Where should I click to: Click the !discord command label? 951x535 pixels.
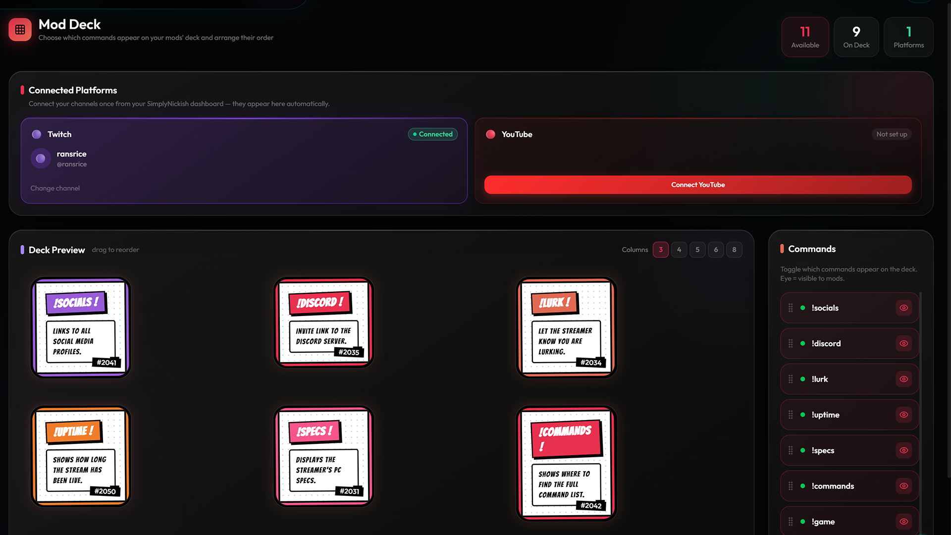pos(826,343)
